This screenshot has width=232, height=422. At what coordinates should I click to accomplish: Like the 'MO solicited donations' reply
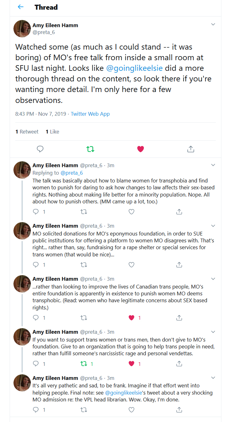click(x=132, y=265)
